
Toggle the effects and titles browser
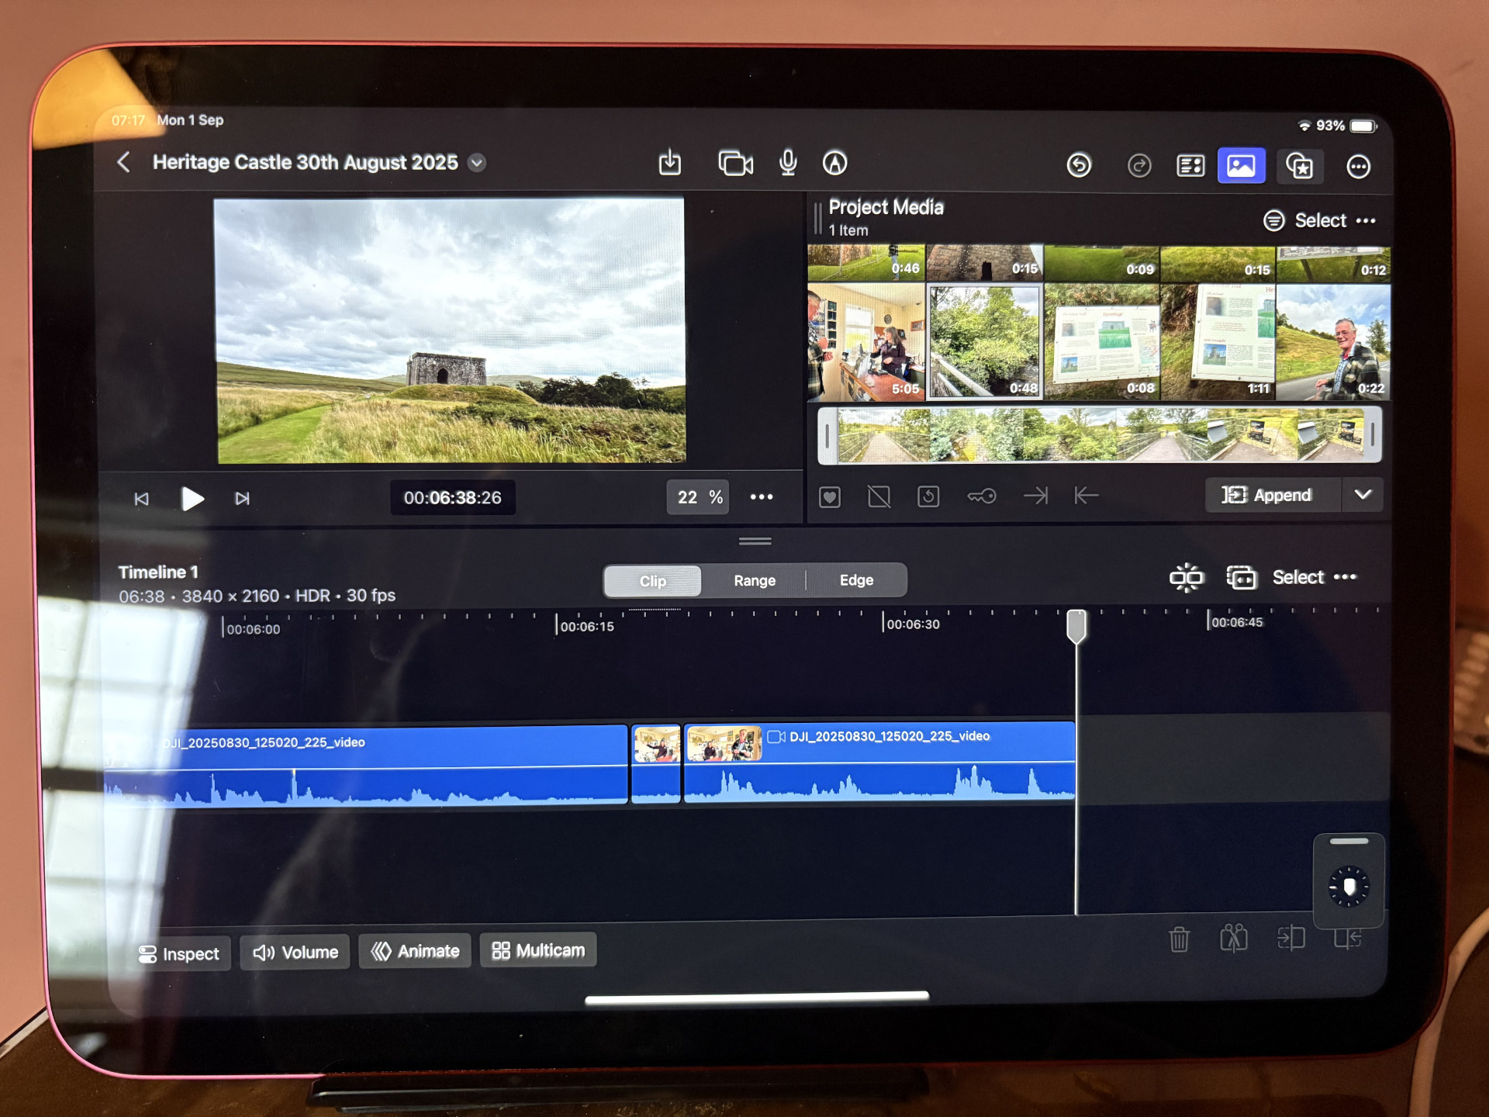[1300, 165]
